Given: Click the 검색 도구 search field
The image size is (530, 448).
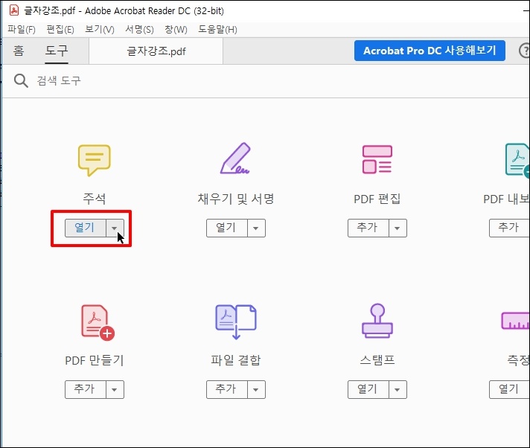Looking at the screenshot, I should click(59, 81).
